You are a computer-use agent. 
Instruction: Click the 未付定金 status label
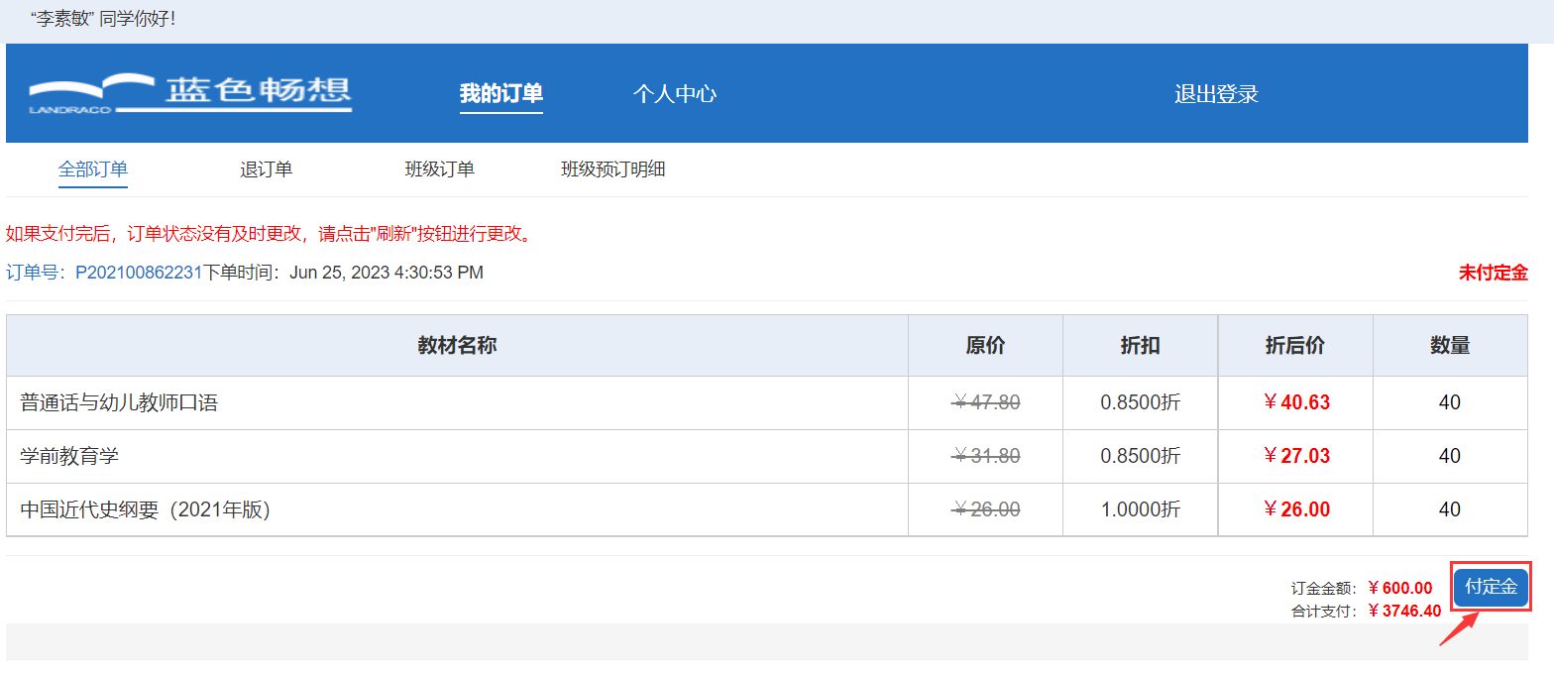tap(1493, 273)
